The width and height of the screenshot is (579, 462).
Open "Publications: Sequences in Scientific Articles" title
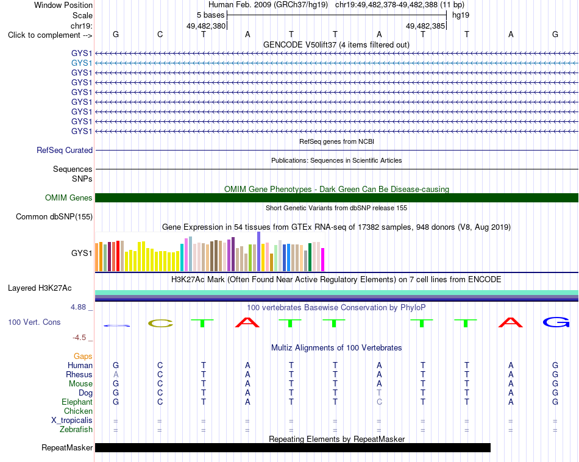336,160
